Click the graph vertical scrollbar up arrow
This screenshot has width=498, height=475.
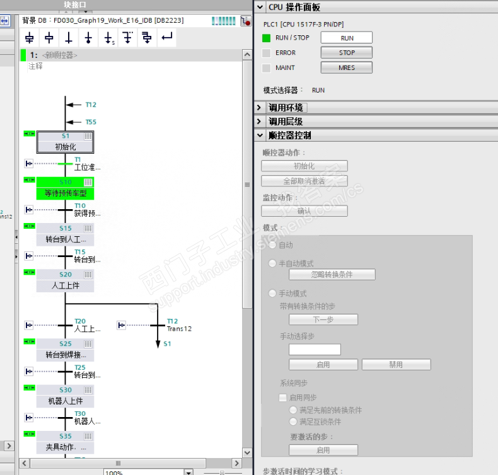coord(247,55)
